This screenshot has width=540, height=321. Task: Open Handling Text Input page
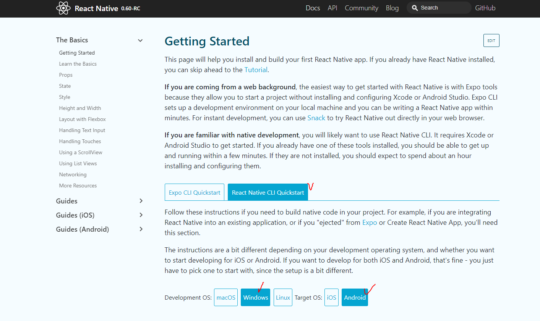(82, 130)
